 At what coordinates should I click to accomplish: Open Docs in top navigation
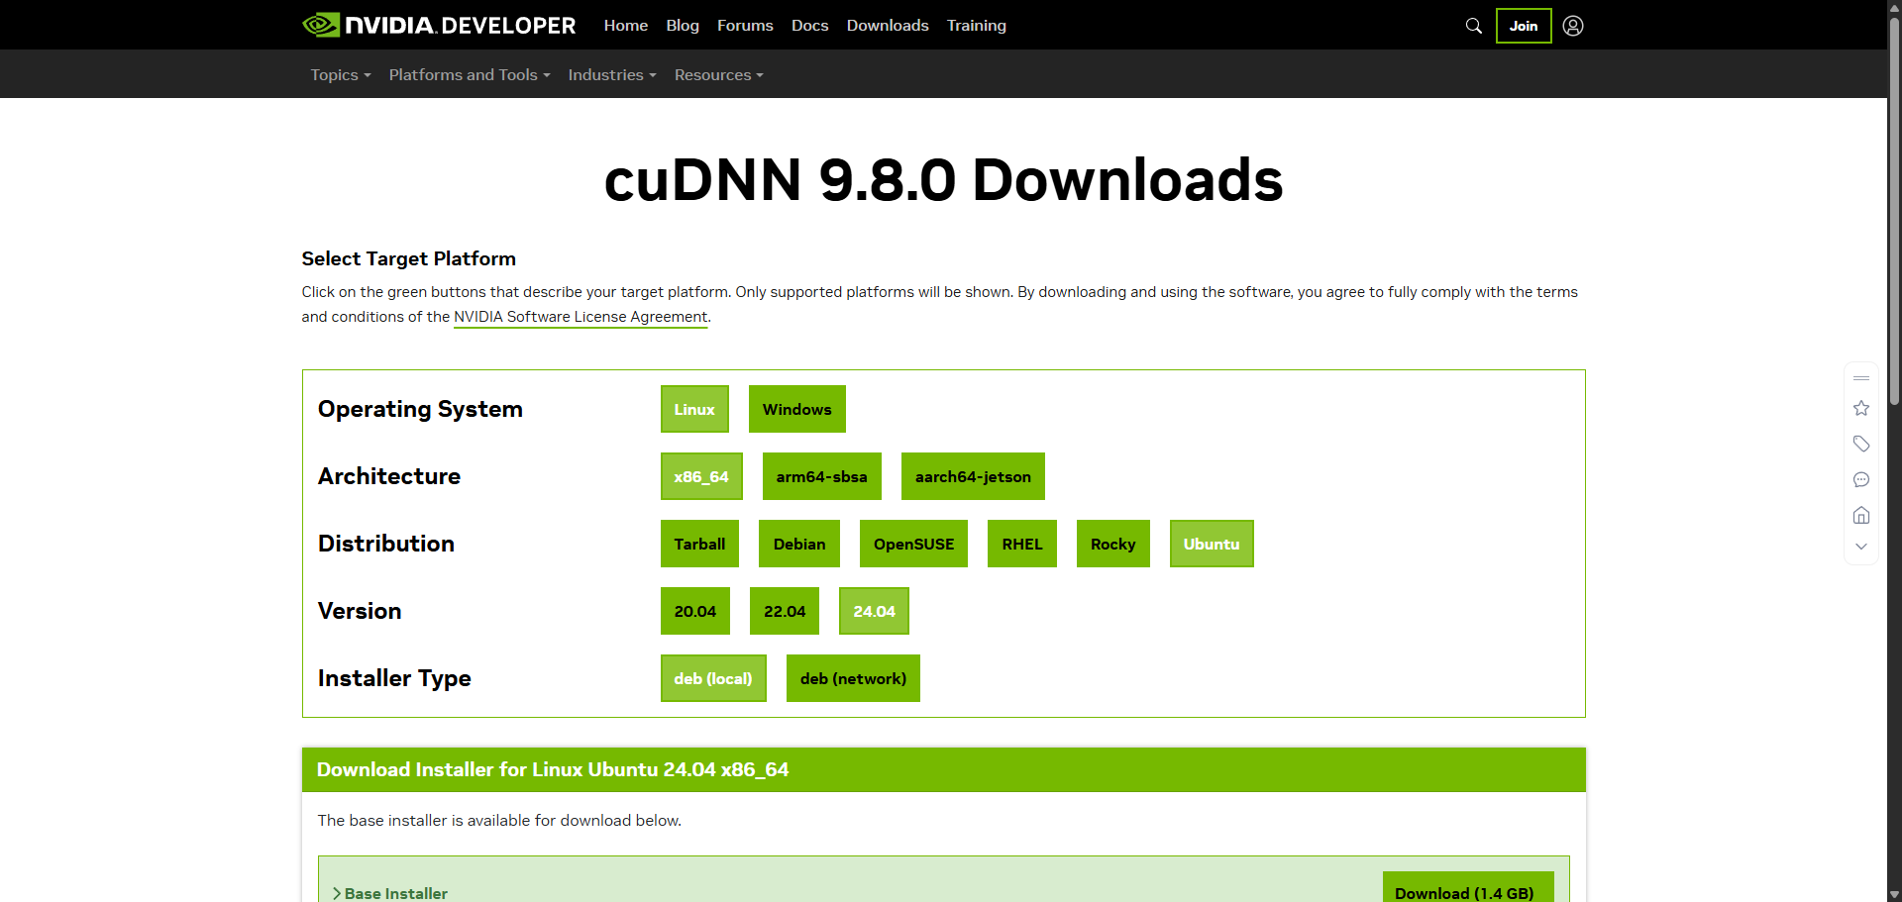[809, 25]
